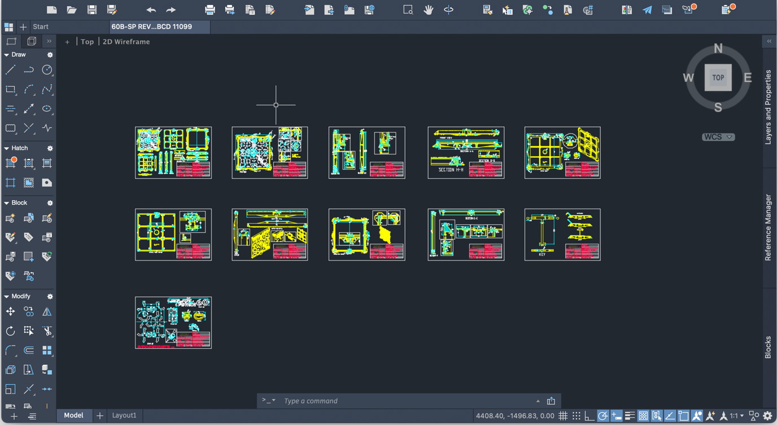Toggle Ortho mode in status bar
The image size is (778, 425).
[x=589, y=416]
